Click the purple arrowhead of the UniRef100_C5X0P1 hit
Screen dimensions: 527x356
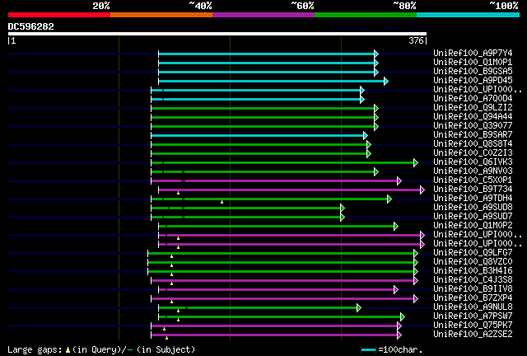pyautogui.click(x=399, y=181)
